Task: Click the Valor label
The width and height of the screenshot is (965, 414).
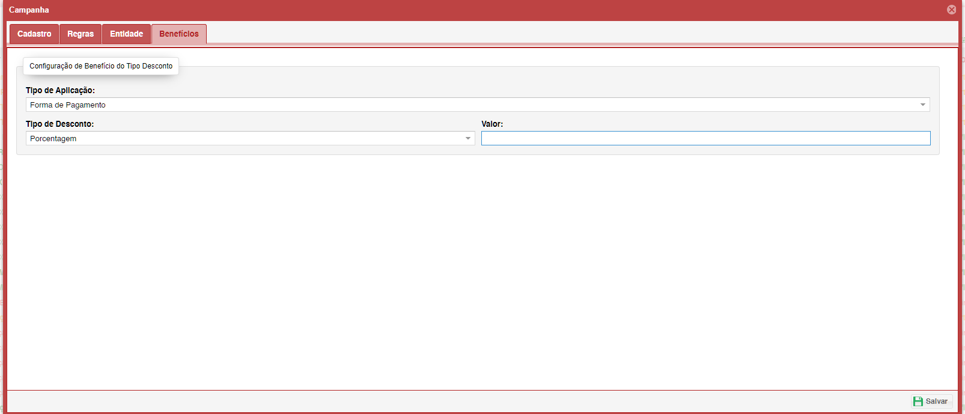Action: [492, 124]
